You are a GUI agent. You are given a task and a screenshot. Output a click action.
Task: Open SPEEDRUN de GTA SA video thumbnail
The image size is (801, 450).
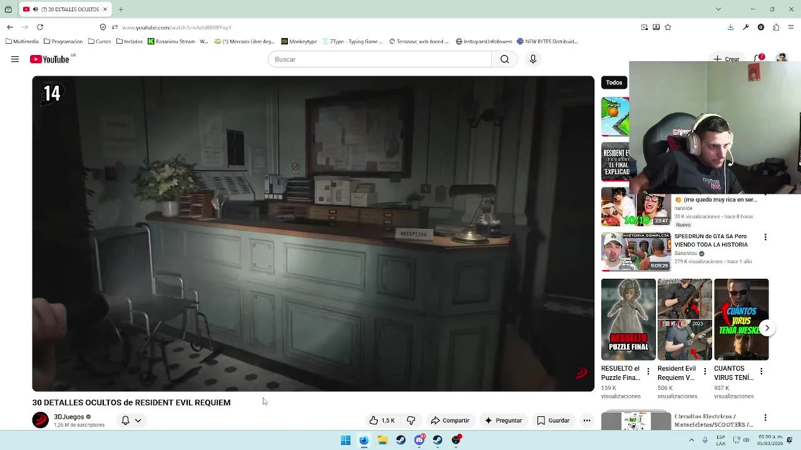(x=636, y=252)
